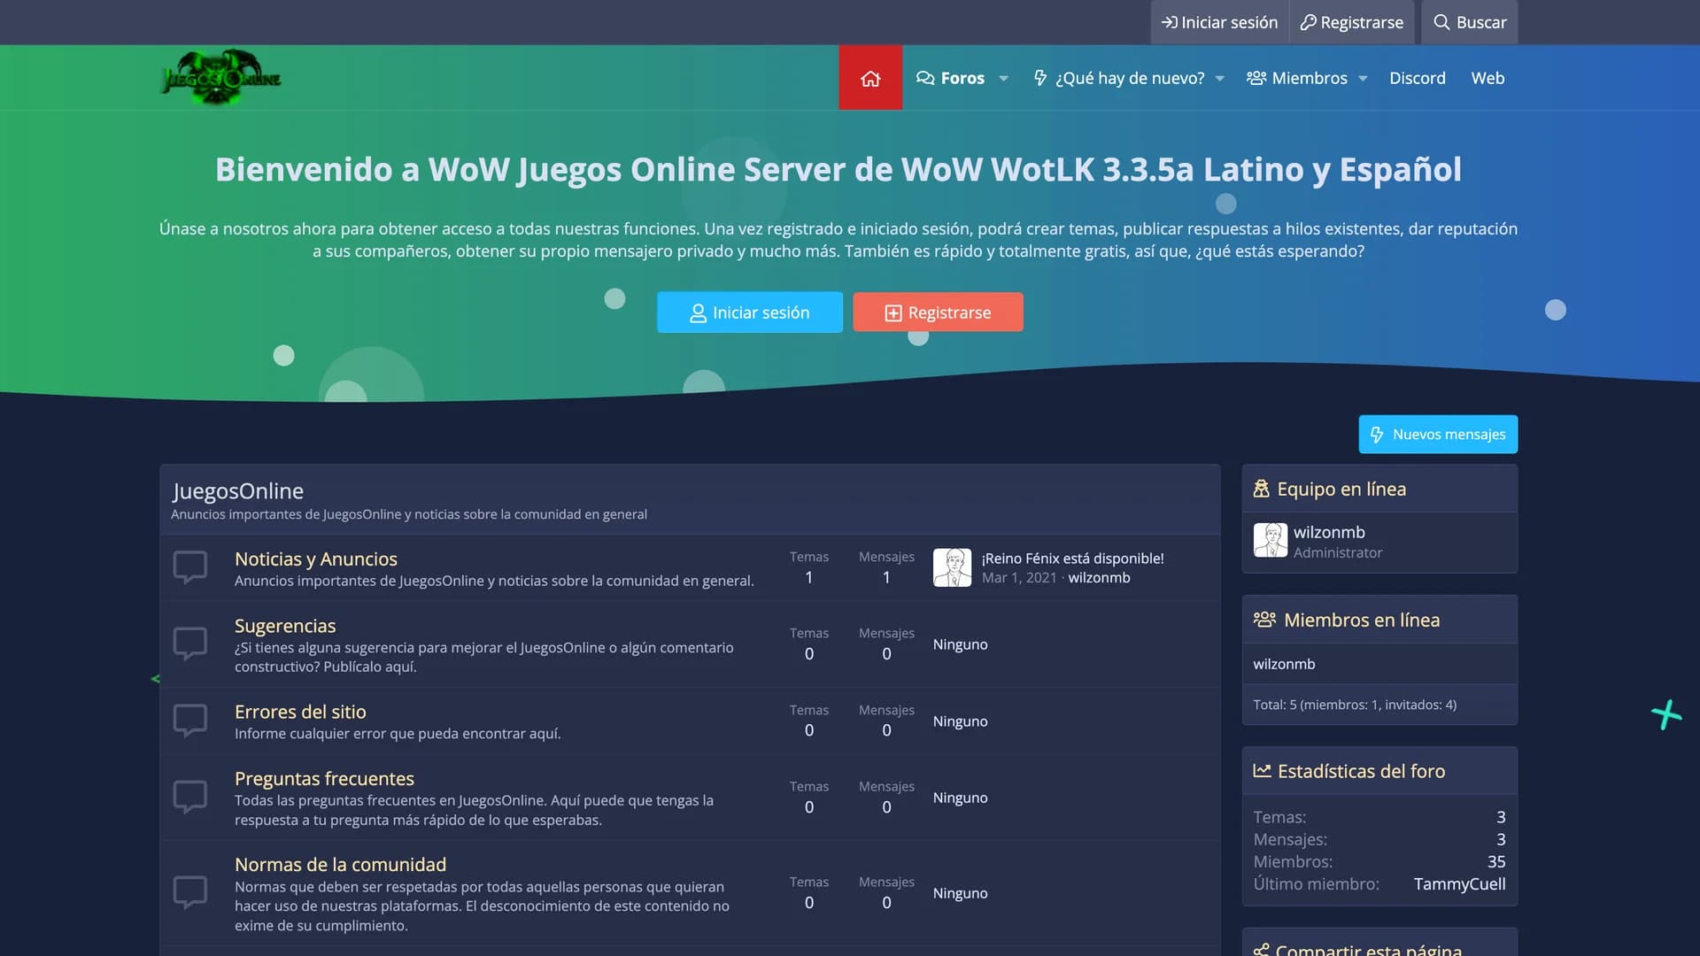Open wilzonmb avatar in Equipo en línea
This screenshot has width=1700, height=956.
pyautogui.click(x=1271, y=540)
